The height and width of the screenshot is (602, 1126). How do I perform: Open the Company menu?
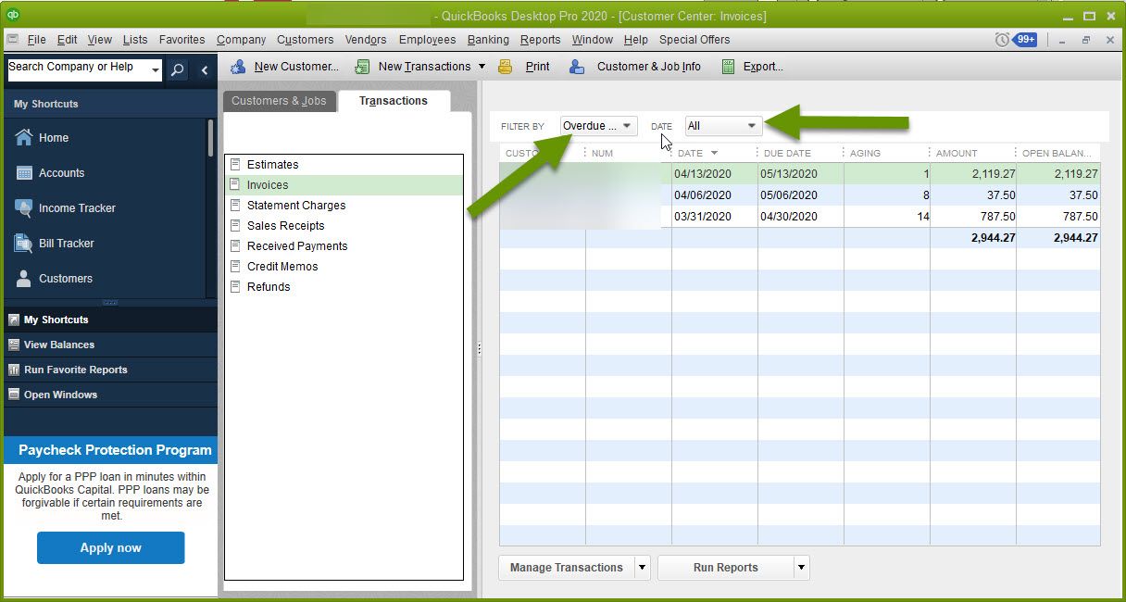coord(242,40)
